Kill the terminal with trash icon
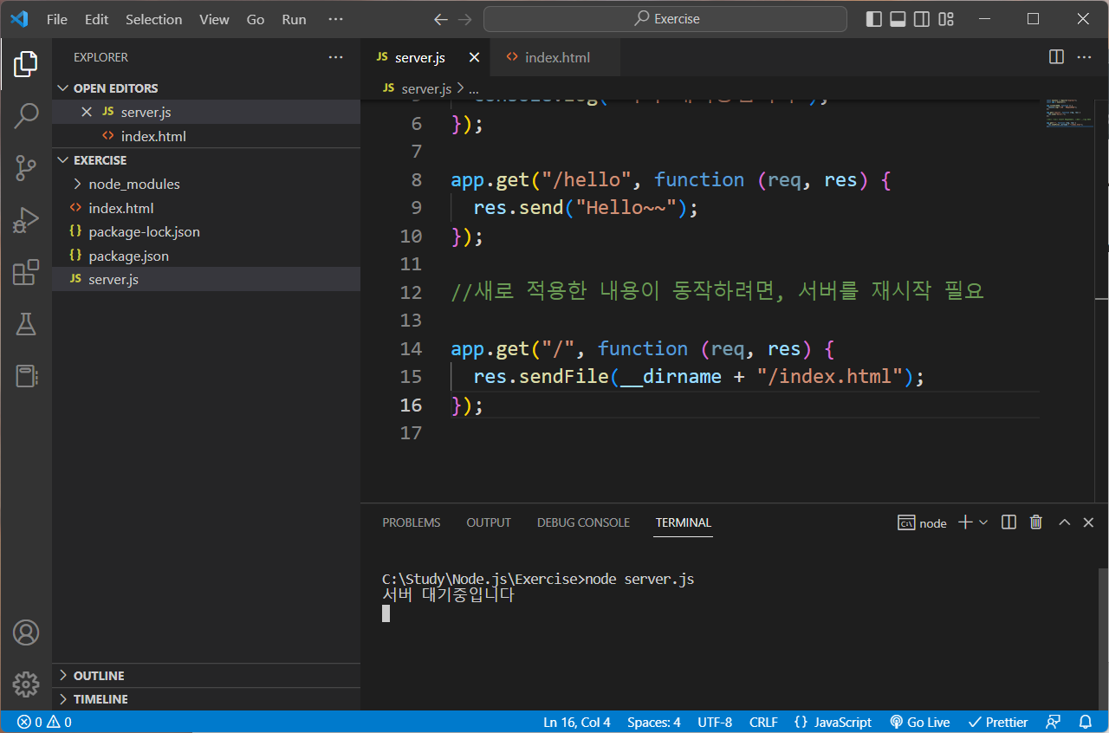 tap(1035, 522)
